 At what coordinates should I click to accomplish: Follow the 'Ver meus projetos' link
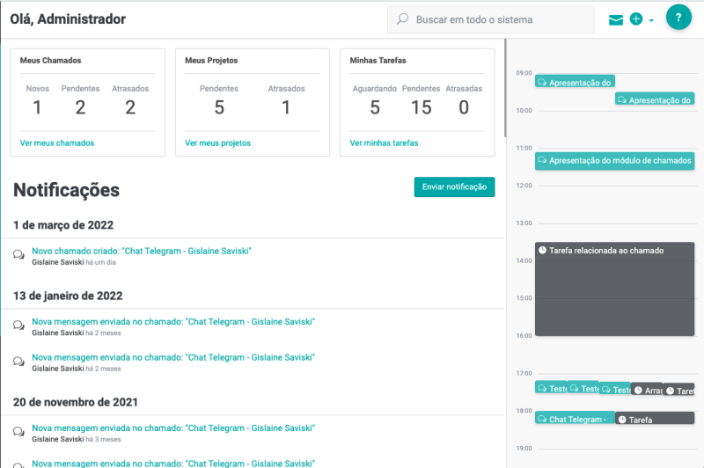[217, 143]
